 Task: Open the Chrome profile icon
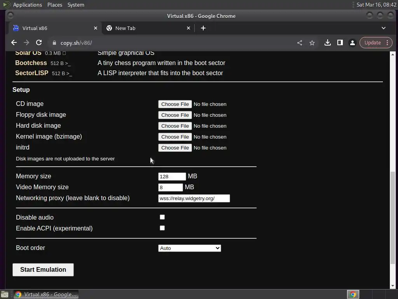(x=352, y=43)
